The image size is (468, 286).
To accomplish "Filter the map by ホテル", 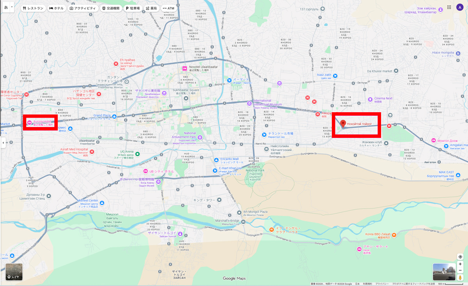I will pos(56,8).
